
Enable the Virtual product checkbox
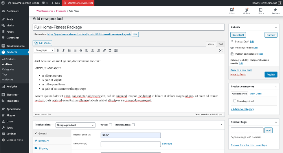pyautogui.click(x=110, y=125)
